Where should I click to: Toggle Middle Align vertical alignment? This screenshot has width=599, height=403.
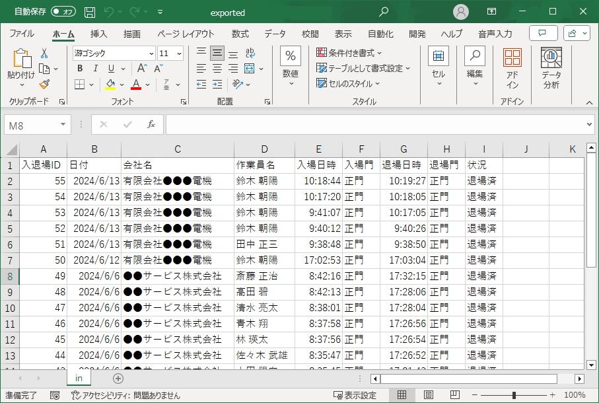point(217,53)
